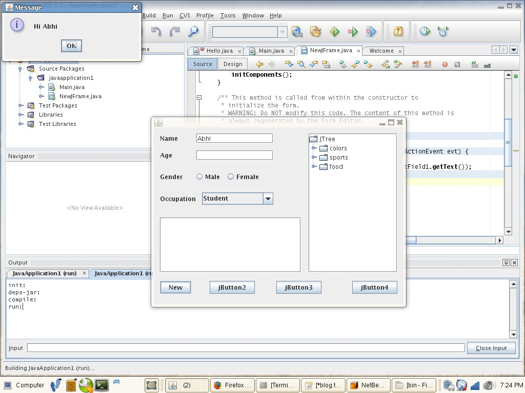Screen dimensions: 525x393
Task: Click jButton4 in the form window
Action: 374,288
